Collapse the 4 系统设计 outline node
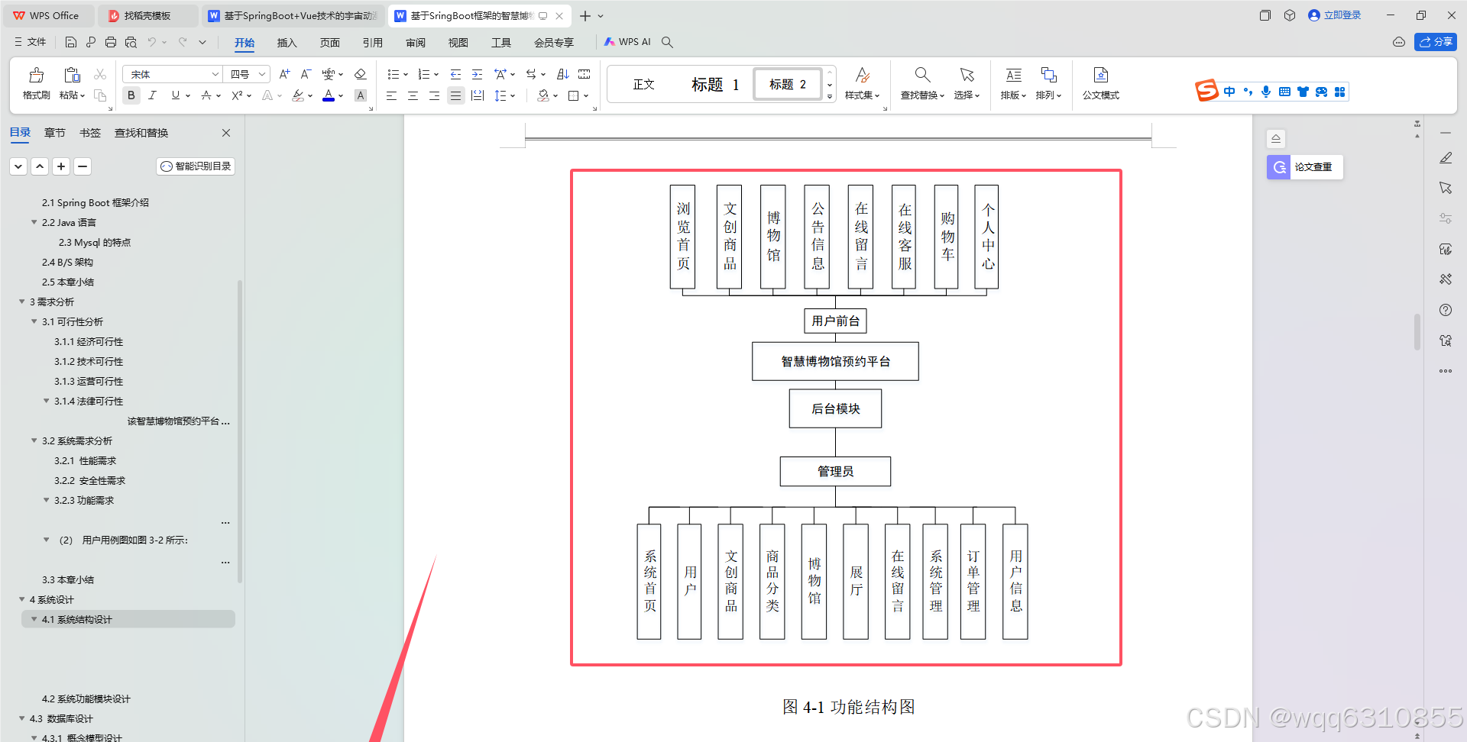Image resolution: width=1467 pixels, height=742 pixels. point(21,599)
